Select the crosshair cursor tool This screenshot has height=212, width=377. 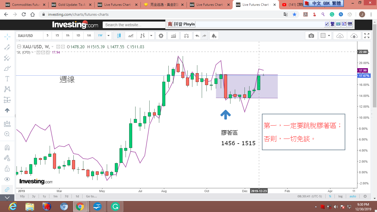[x=7, y=36]
